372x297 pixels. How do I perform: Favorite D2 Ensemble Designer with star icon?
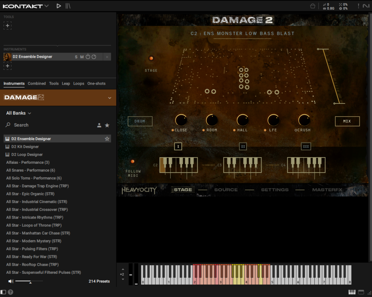[107, 139]
